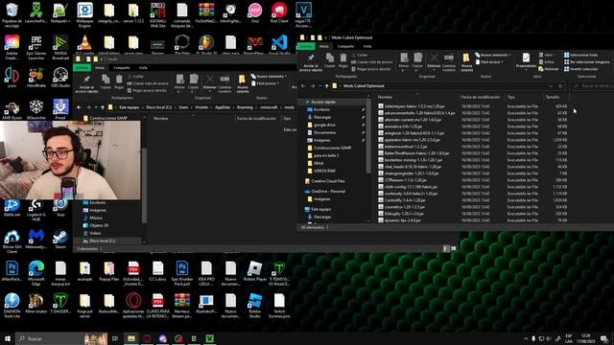This screenshot has height=345, width=614.
Task: Click Nueva carpeta in Mods Cubed Optimized window
Action: [x=466, y=63]
